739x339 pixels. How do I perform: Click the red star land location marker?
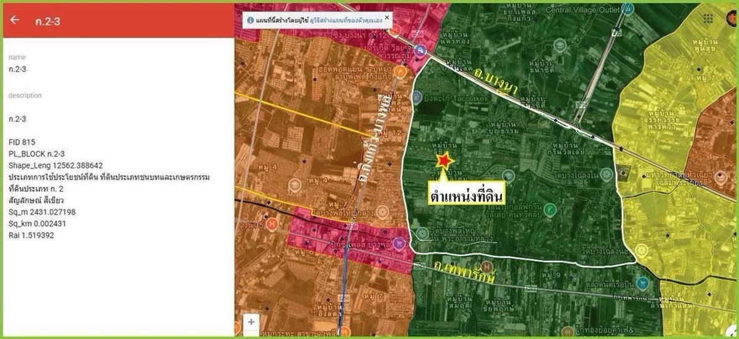point(443,161)
